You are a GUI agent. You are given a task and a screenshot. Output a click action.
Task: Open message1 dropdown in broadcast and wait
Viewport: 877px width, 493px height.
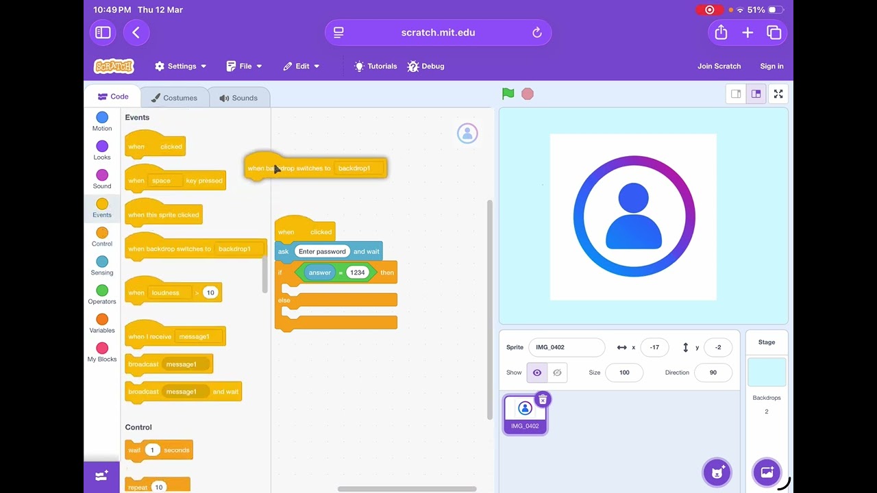pyautogui.click(x=185, y=392)
